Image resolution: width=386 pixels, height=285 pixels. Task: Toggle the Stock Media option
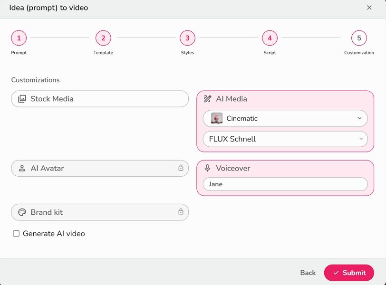(100, 99)
